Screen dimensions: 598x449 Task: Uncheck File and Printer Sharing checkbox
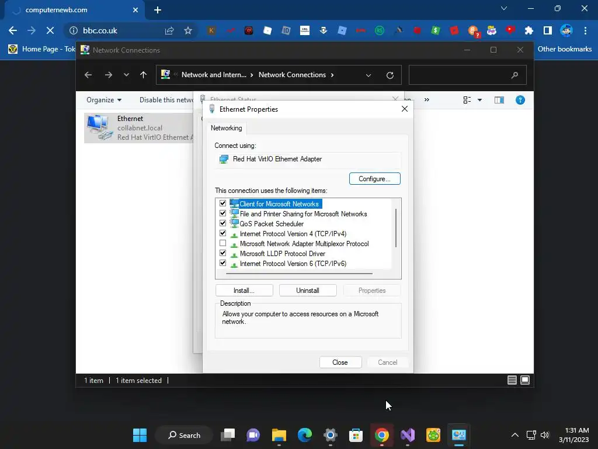[222, 213]
